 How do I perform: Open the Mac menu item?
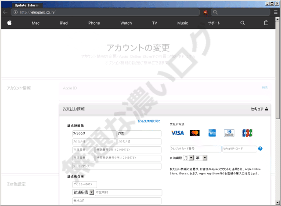pyautogui.click(x=36, y=23)
